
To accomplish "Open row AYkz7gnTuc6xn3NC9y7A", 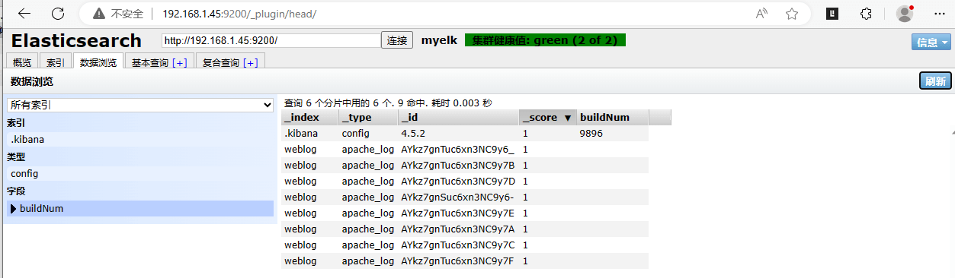I will [x=464, y=229].
